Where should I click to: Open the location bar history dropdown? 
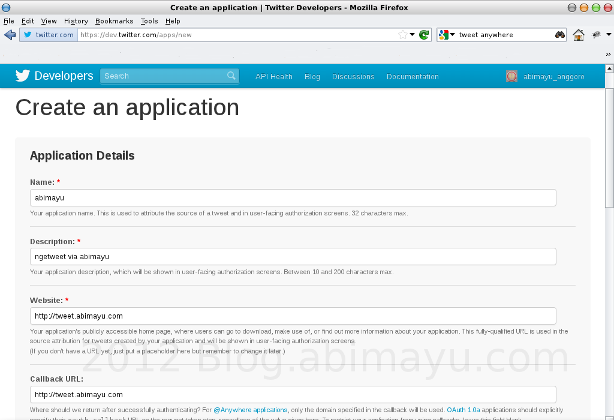tap(413, 35)
